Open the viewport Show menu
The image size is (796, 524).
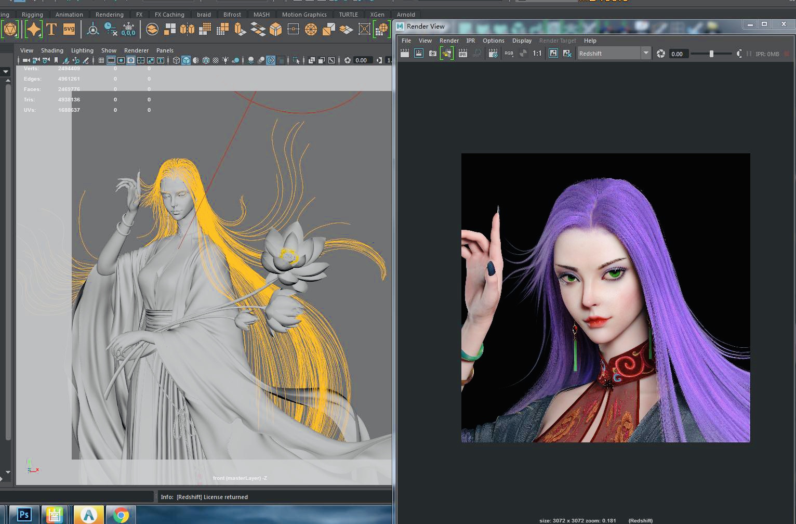coord(109,50)
